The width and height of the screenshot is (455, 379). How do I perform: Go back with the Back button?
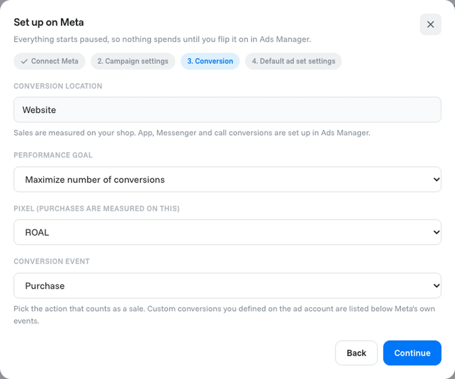[x=356, y=353]
